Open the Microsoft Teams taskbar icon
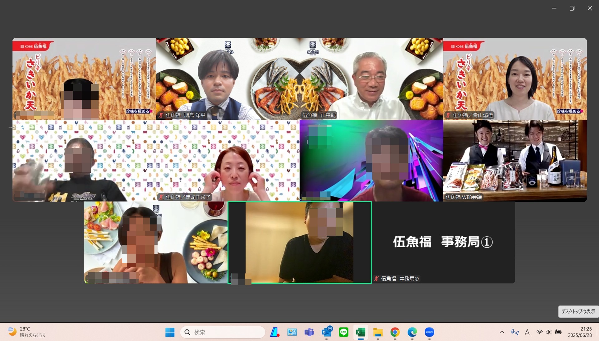The height and width of the screenshot is (341, 599). 309,332
